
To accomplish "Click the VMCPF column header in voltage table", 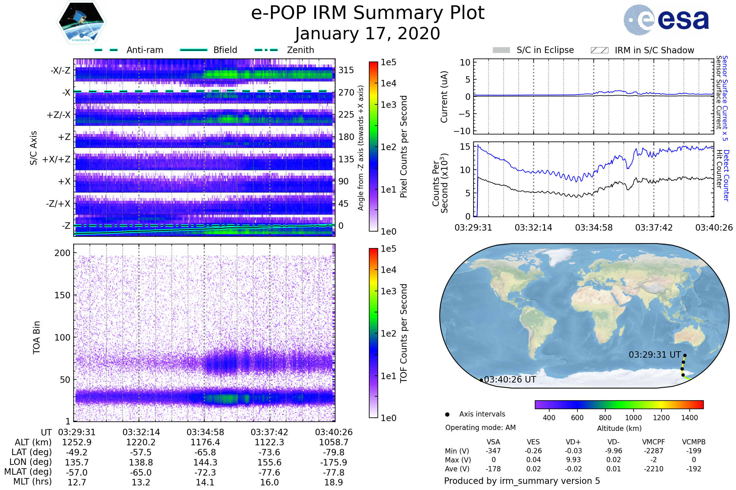I will (654, 442).
